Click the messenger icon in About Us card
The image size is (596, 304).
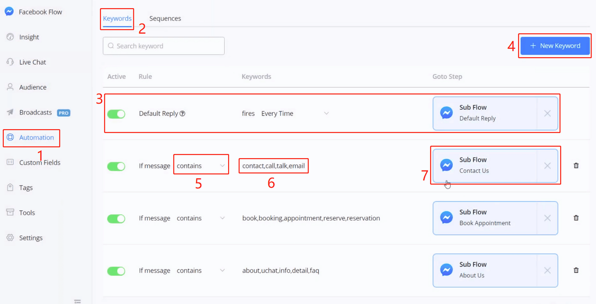(x=446, y=270)
